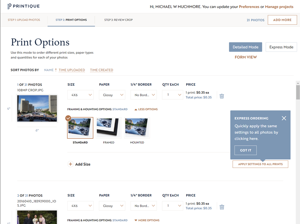This screenshot has width=300, height=224.
Task: Click the plus icon to Add Size
Action: point(71,164)
